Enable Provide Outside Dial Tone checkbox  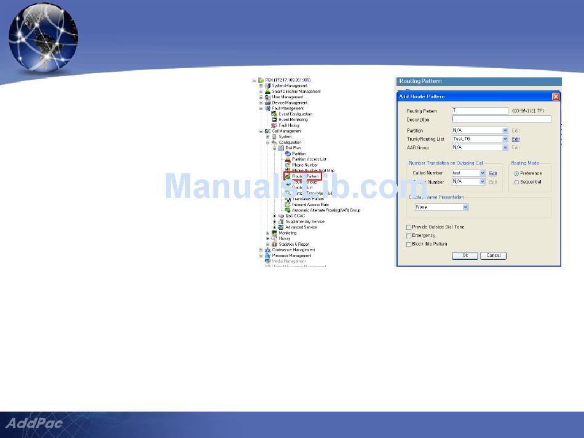(409, 227)
